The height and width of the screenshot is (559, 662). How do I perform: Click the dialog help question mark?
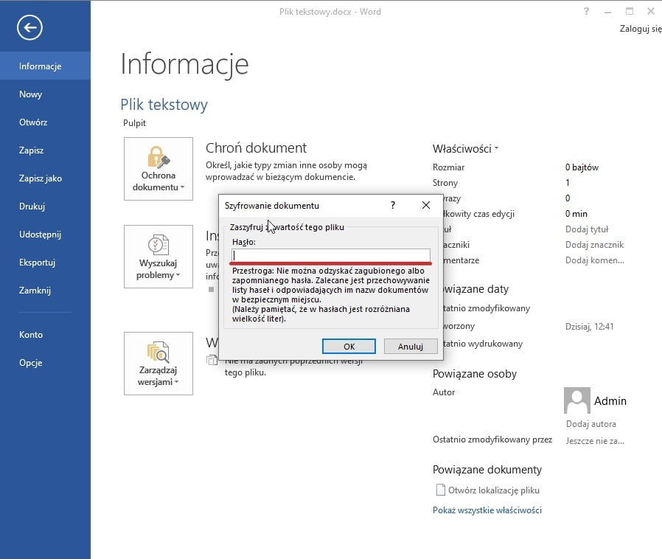pos(392,206)
